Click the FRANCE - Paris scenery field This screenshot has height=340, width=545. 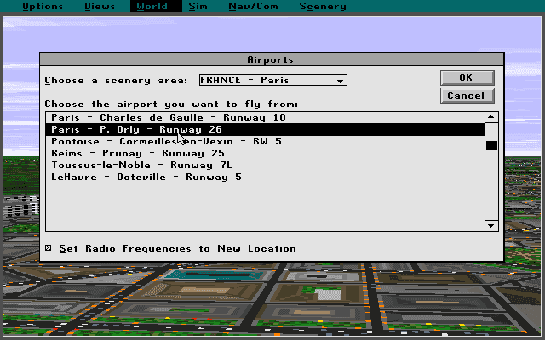click(266, 81)
